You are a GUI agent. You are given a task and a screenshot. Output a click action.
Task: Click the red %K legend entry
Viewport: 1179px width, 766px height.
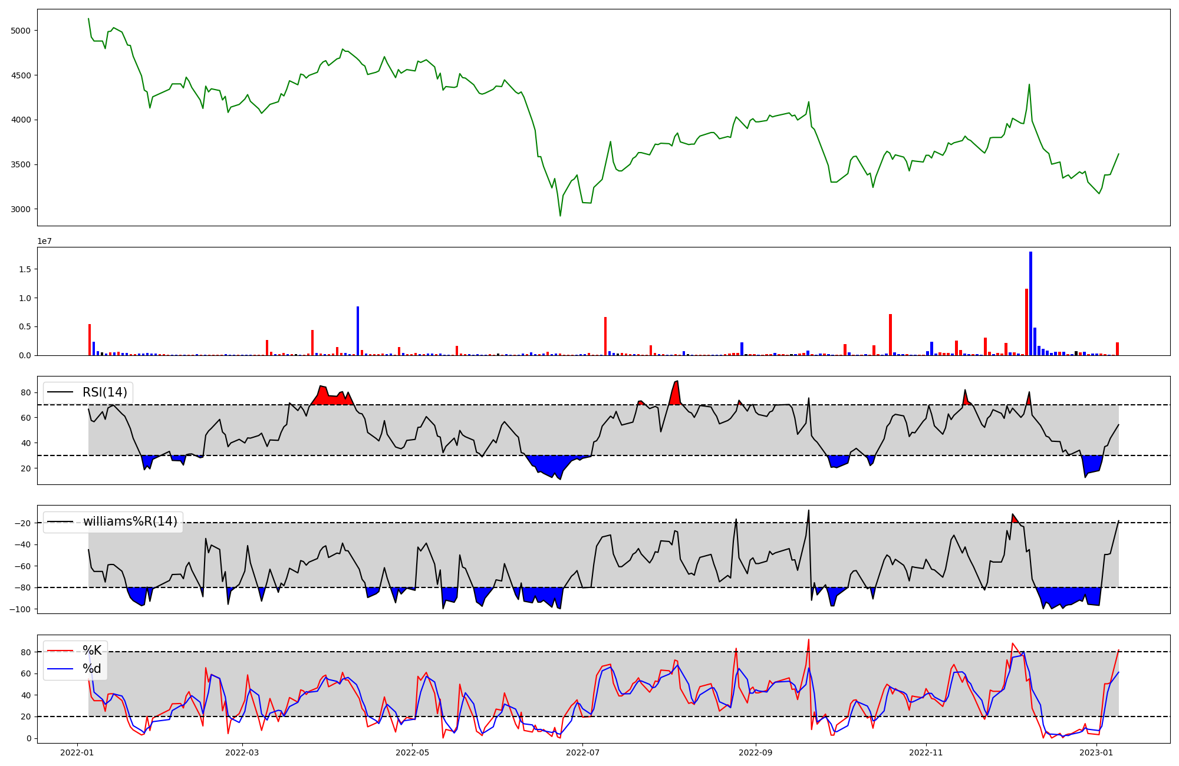point(92,651)
